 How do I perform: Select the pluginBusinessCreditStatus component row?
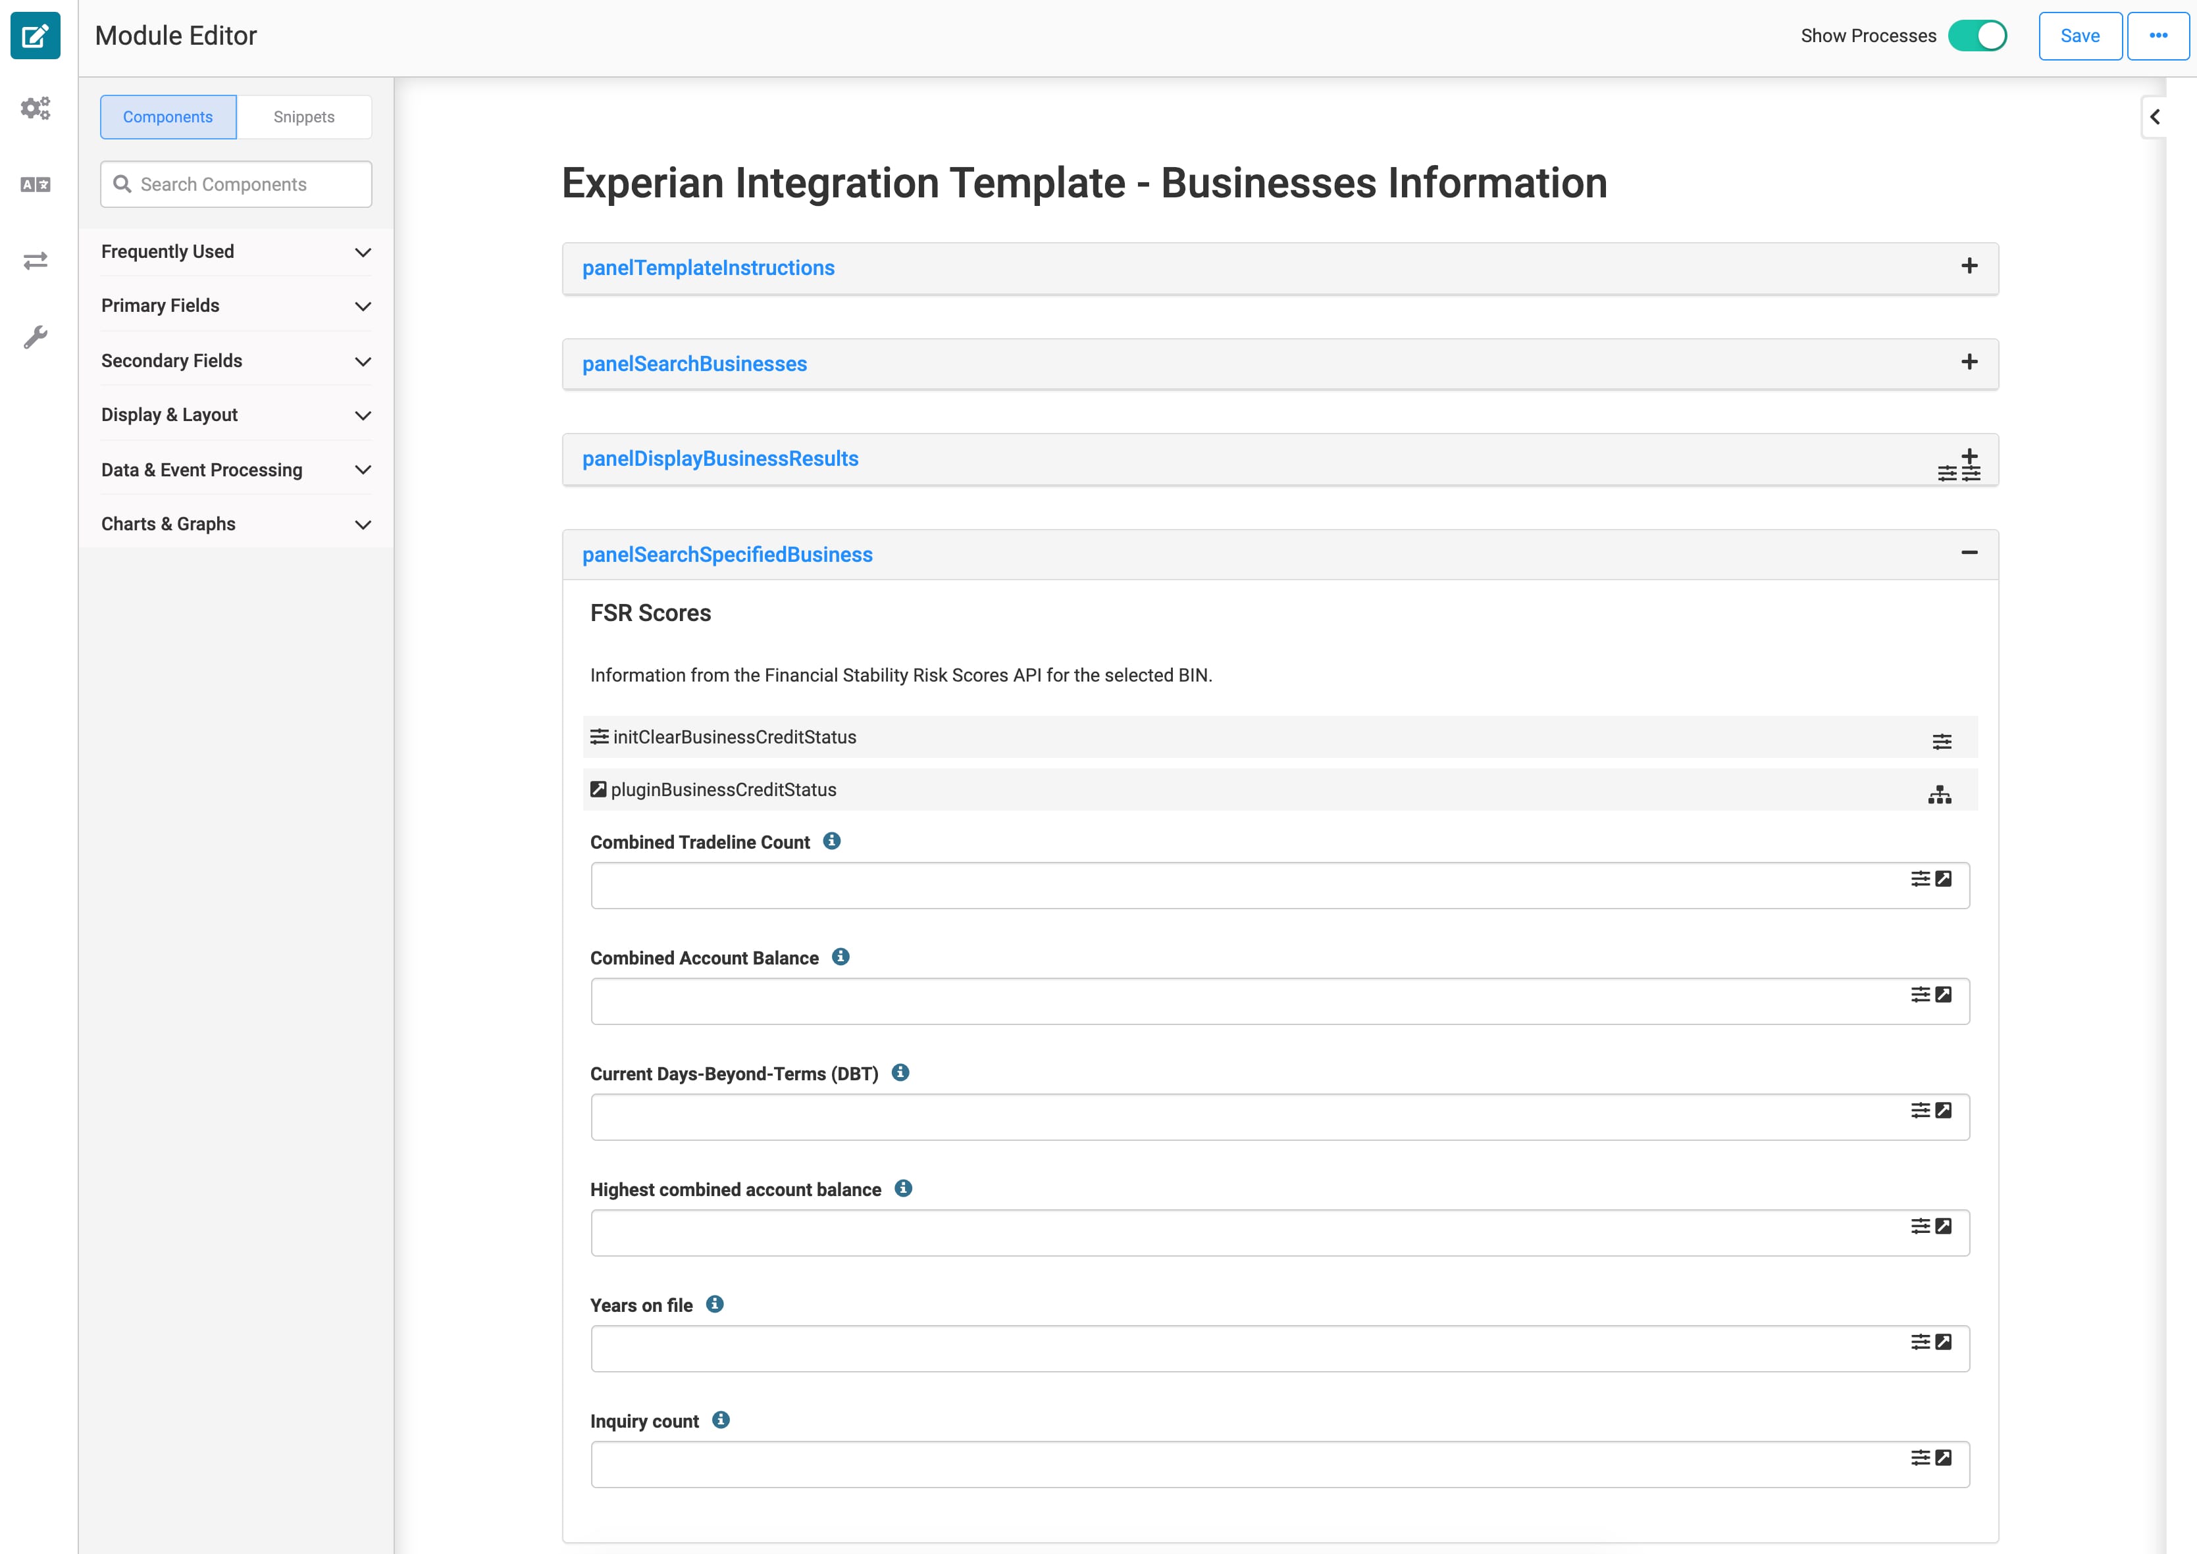click(x=1280, y=790)
